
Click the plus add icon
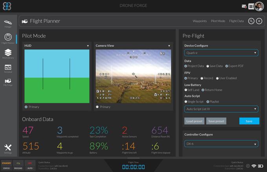(259, 21)
